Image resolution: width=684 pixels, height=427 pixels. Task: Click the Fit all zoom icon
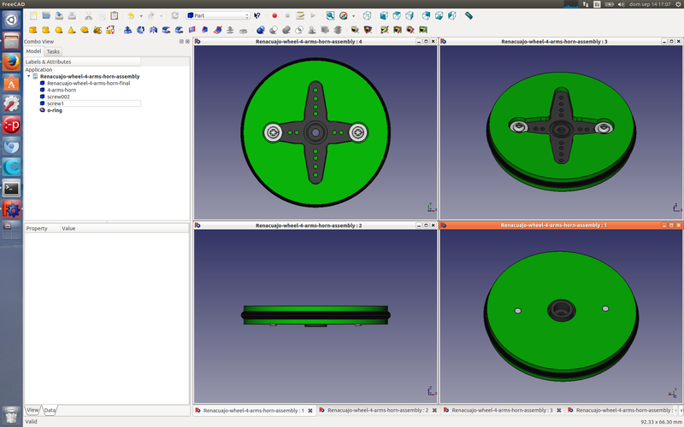[x=330, y=15]
